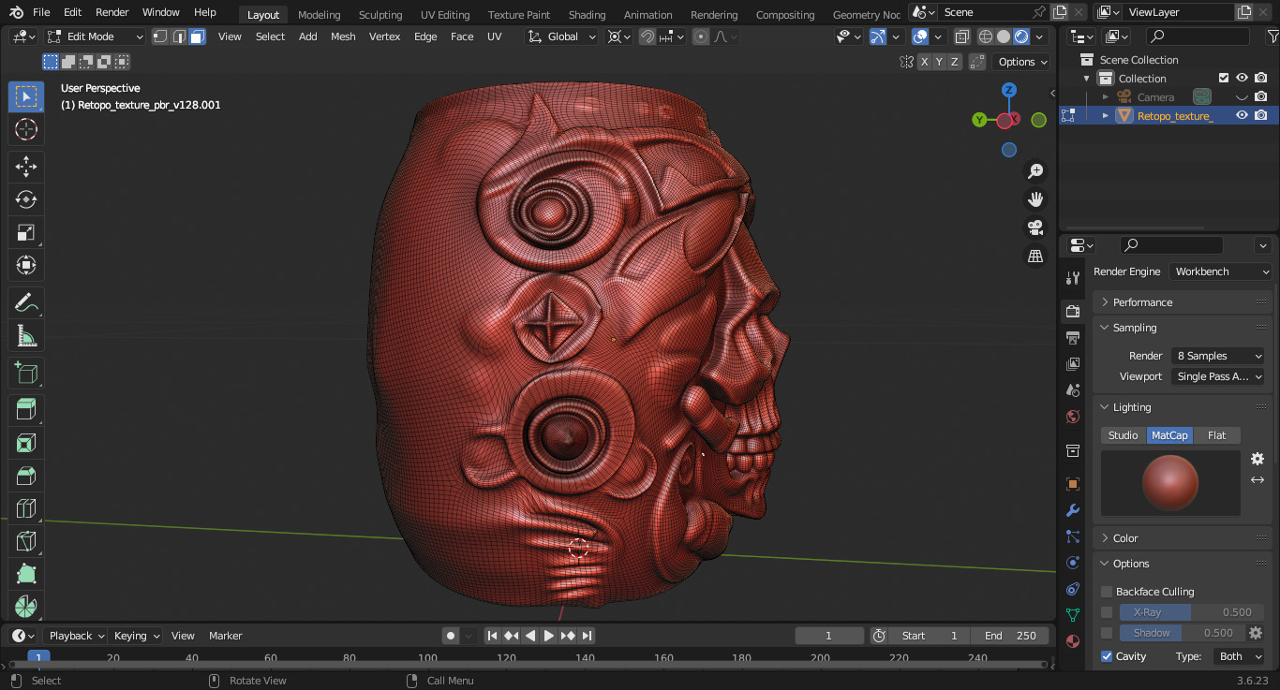The width and height of the screenshot is (1280, 690).
Task: Uncheck Collection exclude checkbox
Action: [x=1223, y=78]
